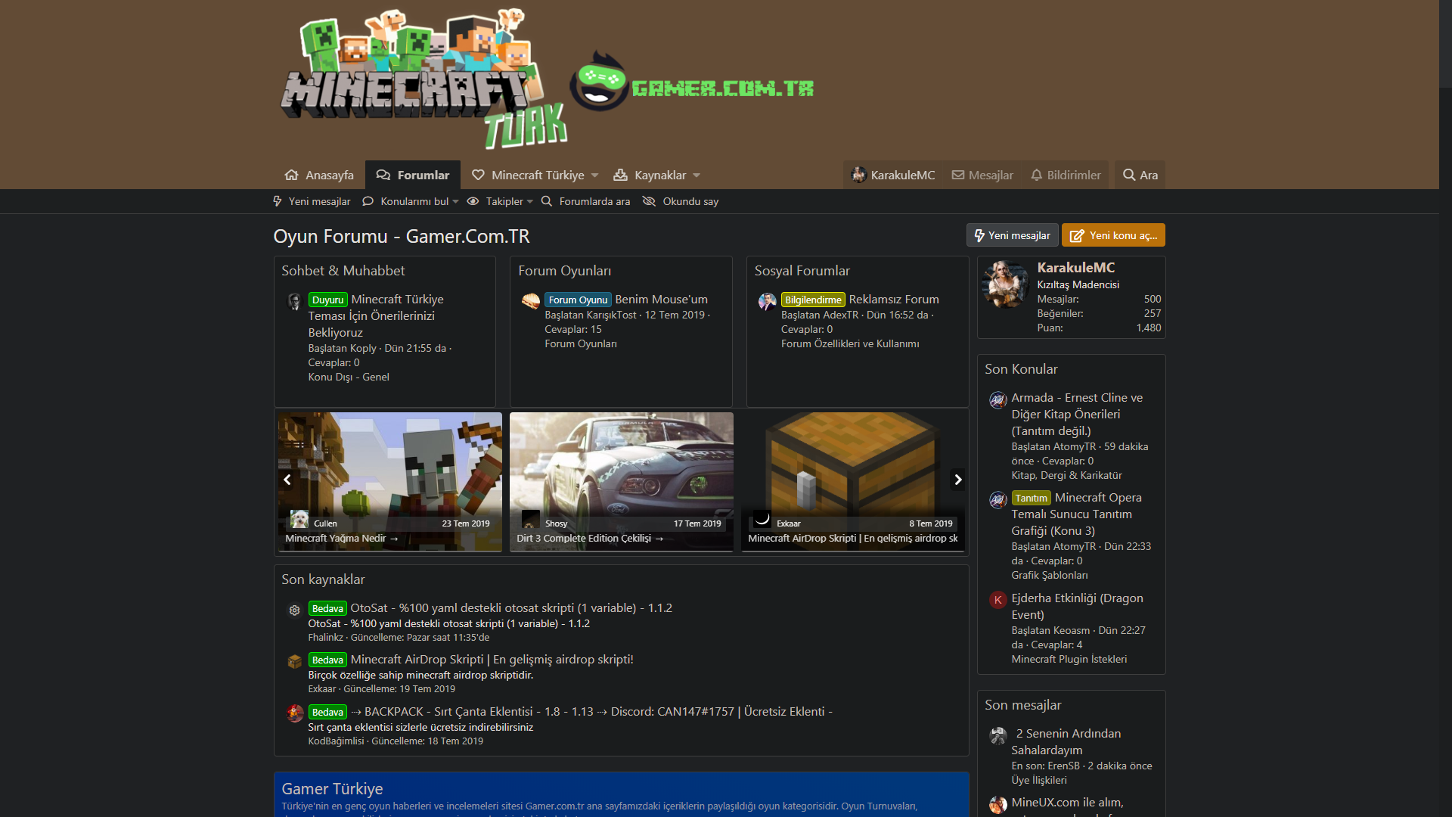Open Ejderha Etkinliği (Dragon Event) thread

coord(1077,607)
